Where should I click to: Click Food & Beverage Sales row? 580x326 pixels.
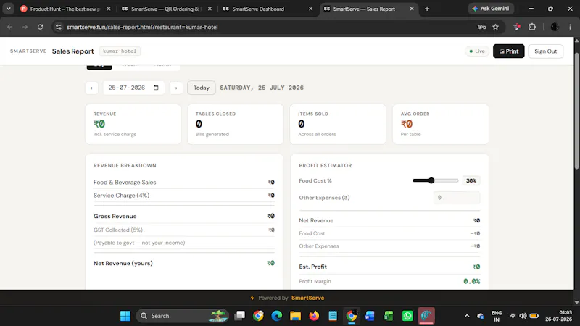[x=184, y=183]
